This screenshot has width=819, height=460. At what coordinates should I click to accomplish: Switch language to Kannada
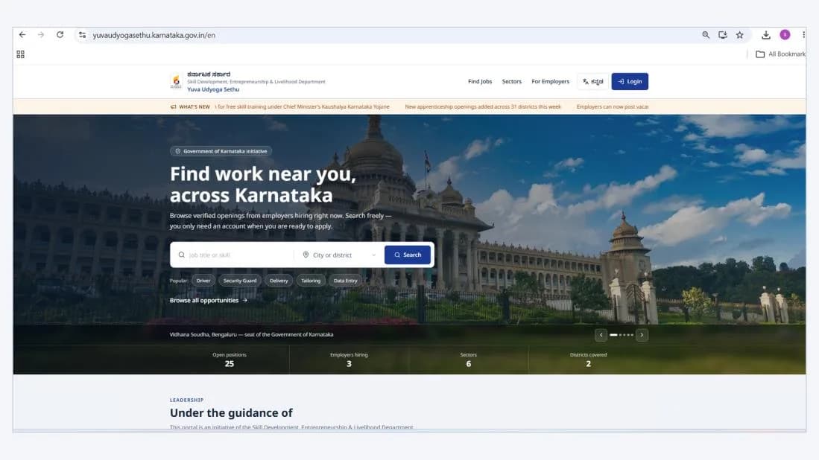593,81
